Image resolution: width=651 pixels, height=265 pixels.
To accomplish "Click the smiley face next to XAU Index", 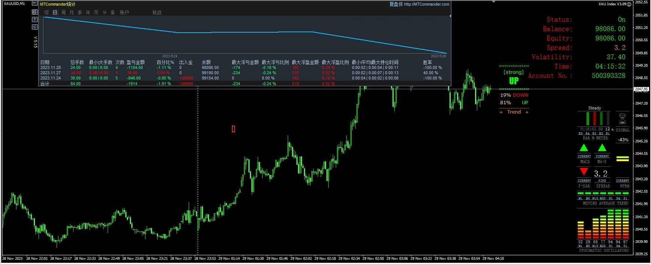I will (629, 4).
